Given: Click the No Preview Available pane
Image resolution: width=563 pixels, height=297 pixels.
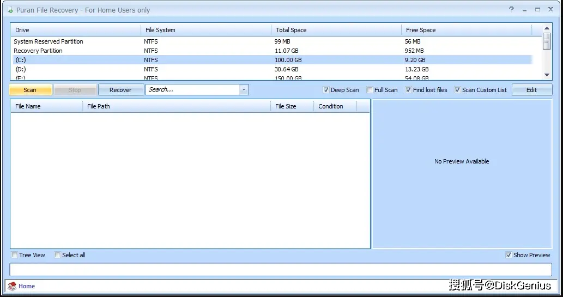Looking at the screenshot, I should pos(462,174).
